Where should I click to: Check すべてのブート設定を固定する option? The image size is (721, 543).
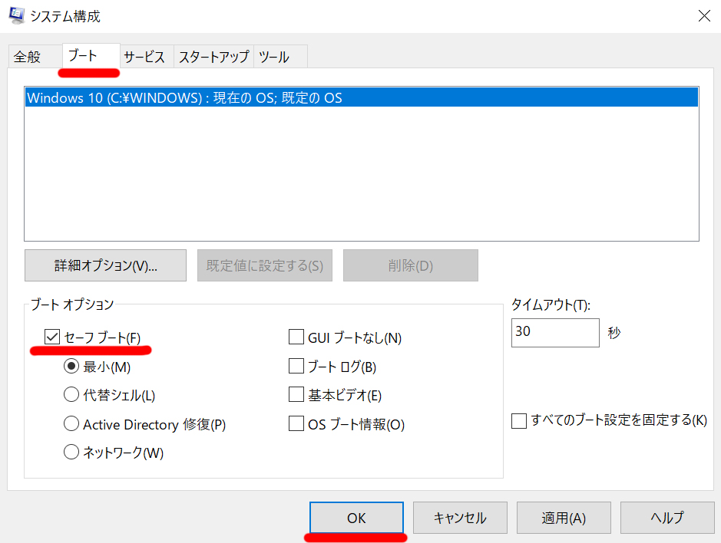click(x=519, y=421)
